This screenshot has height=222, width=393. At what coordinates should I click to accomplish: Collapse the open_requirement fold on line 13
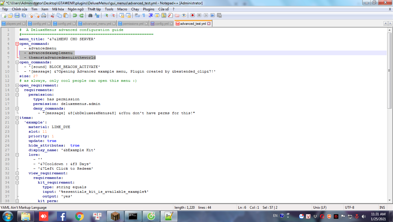click(17, 86)
